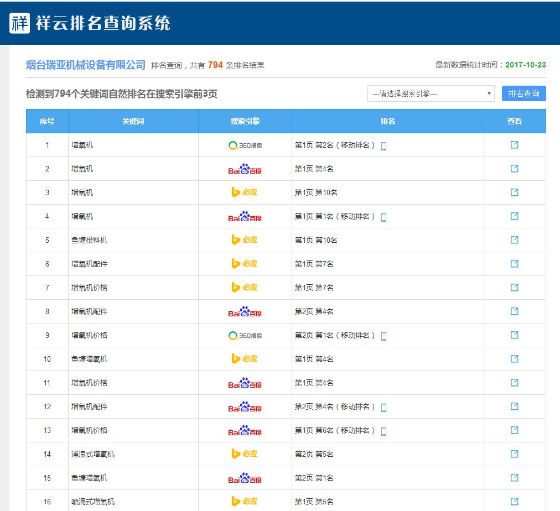Viewport: 560px width, 511px height.
Task: Click the 关键词 column header
Action: [x=133, y=121]
